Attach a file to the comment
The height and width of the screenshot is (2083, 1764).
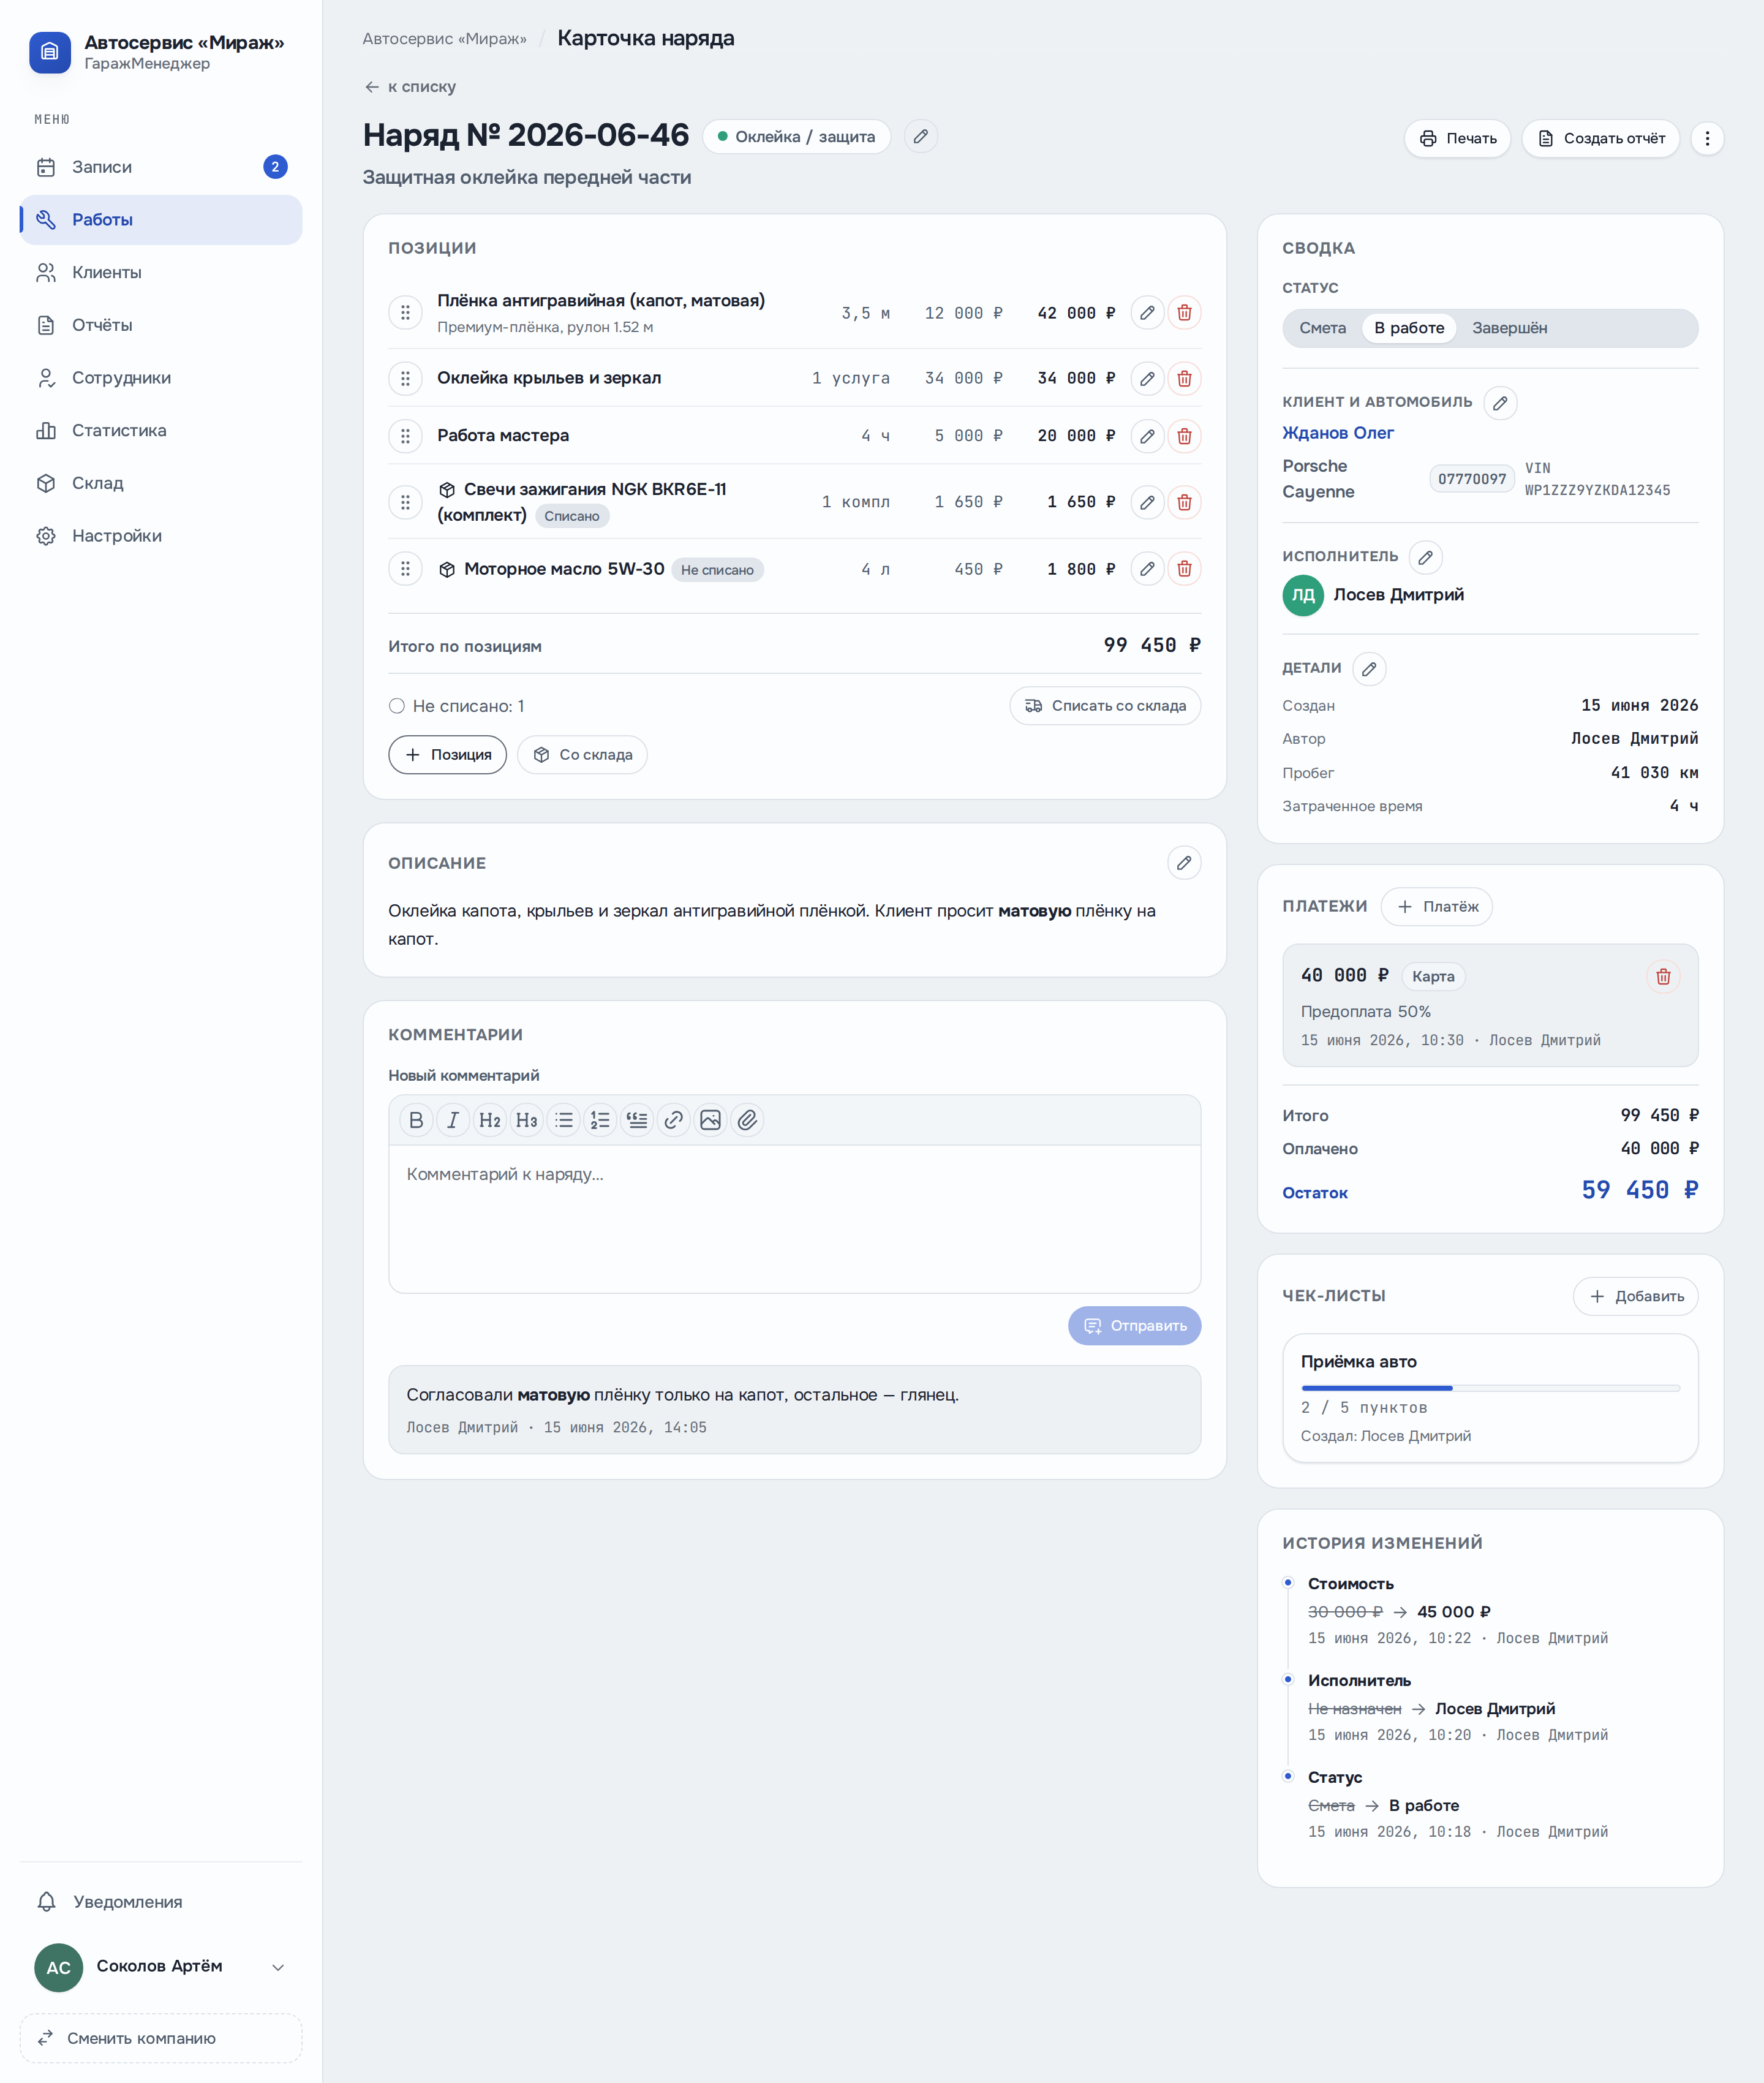[x=747, y=1121]
